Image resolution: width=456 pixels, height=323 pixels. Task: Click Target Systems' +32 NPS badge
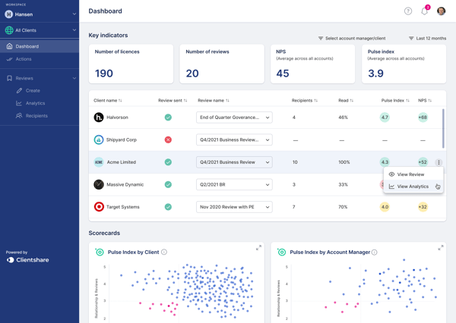click(x=423, y=207)
